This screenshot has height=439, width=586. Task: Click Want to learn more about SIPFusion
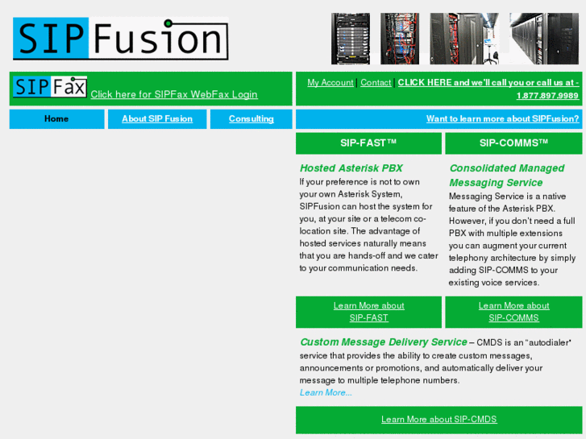click(x=503, y=118)
